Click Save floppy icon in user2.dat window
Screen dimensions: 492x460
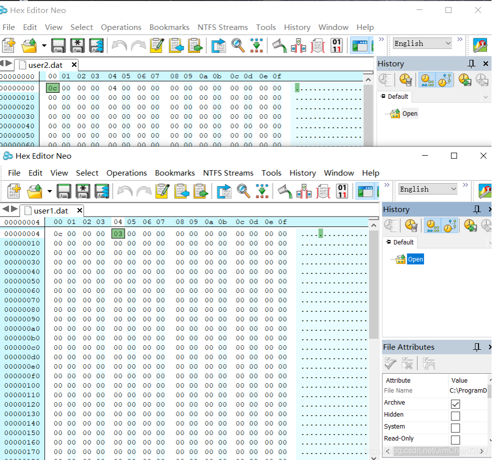(x=58, y=45)
